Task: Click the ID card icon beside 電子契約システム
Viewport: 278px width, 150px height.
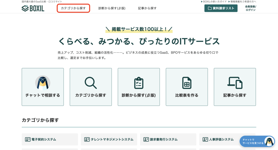Action: (x=28, y=139)
